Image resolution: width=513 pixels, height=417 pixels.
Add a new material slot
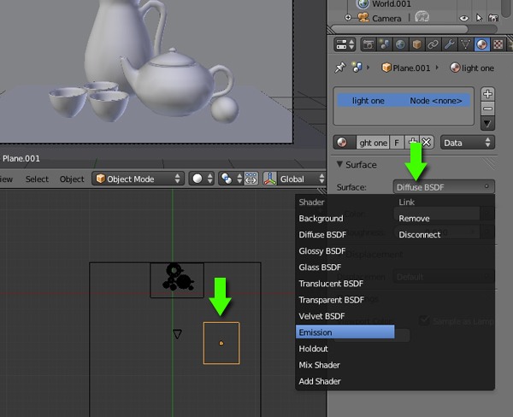point(487,94)
